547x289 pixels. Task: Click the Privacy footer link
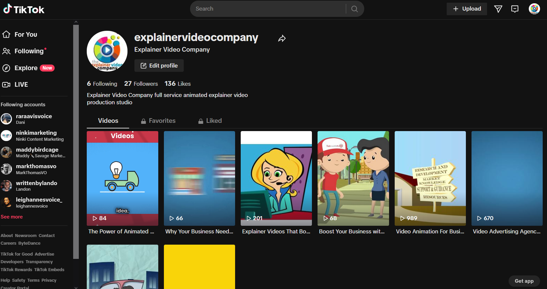click(x=49, y=280)
